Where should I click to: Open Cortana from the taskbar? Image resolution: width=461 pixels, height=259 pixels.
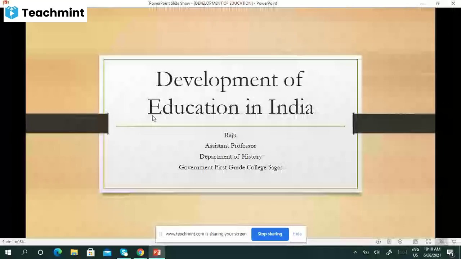tap(40, 253)
